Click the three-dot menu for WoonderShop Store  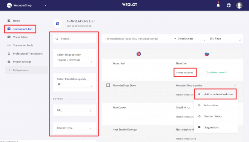tap(235, 86)
